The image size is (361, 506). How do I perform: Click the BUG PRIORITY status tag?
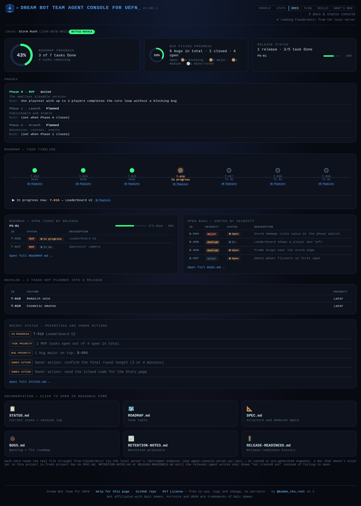coord(21,353)
